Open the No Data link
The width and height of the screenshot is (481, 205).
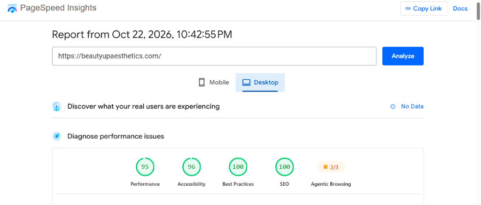coord(412,106)
